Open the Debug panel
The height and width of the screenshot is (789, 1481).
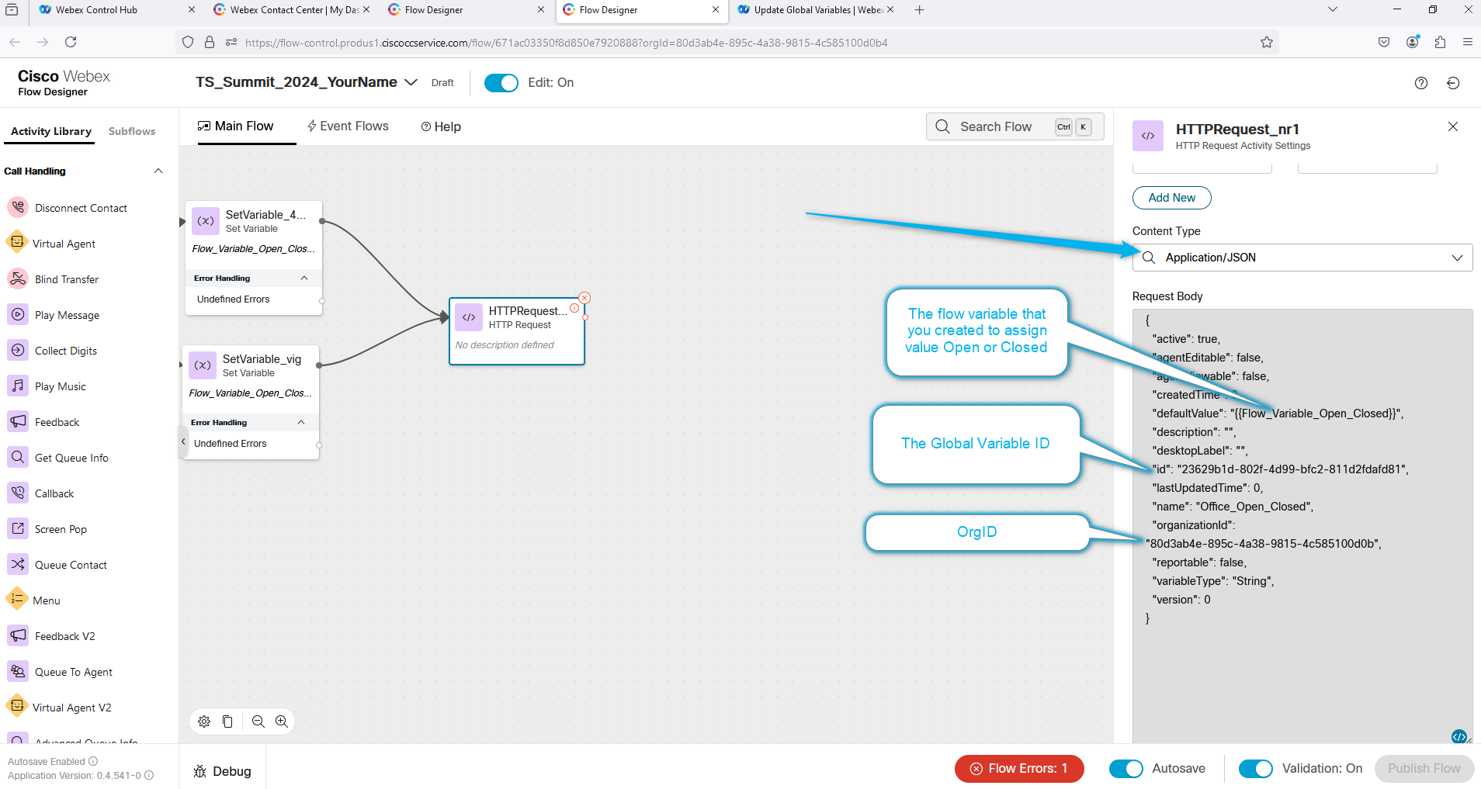pyautogui.click(x=223, y=771)
